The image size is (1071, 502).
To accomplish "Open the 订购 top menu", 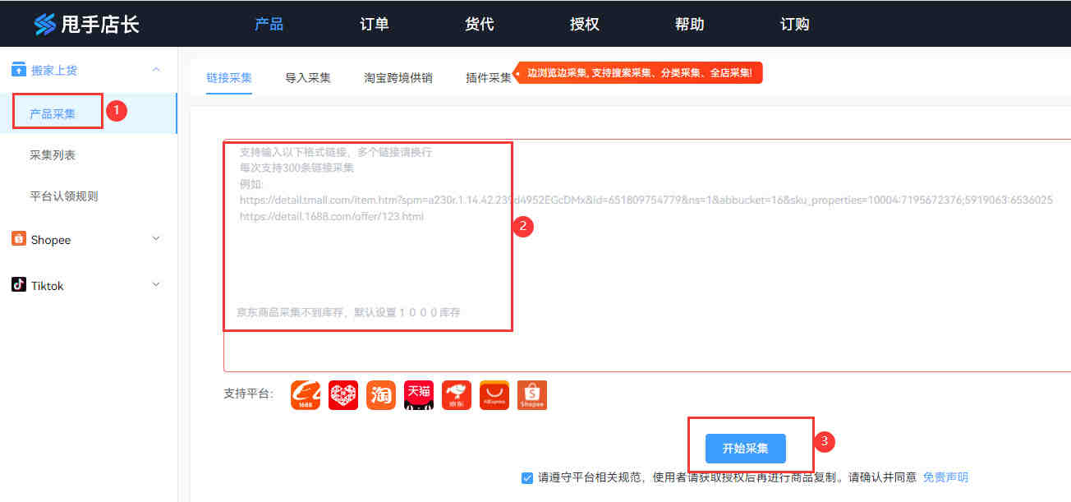I will 794,24.
